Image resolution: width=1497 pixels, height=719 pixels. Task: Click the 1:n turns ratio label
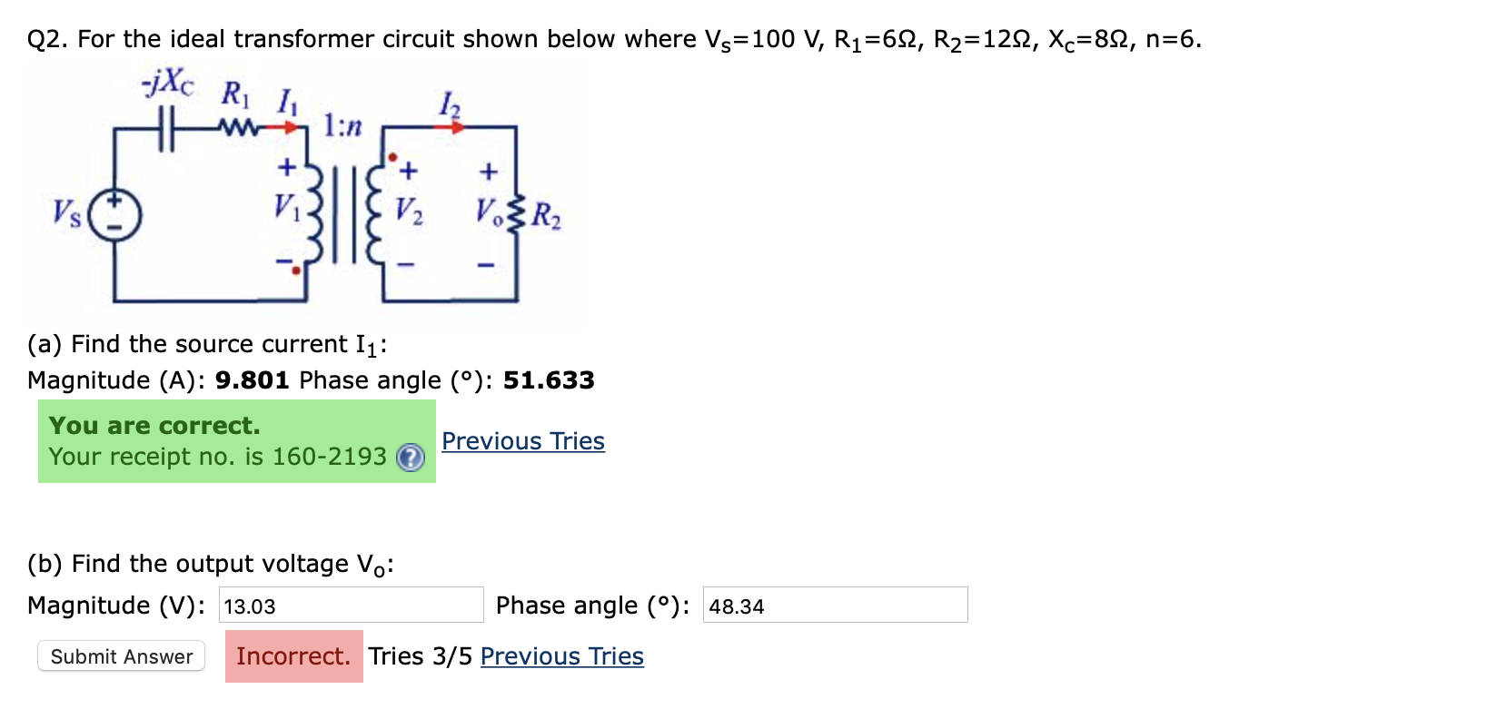coord(343,126)
